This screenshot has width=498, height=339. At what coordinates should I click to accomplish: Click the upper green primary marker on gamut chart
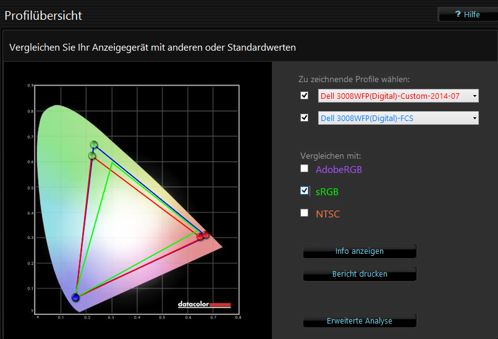click(94, 145)
